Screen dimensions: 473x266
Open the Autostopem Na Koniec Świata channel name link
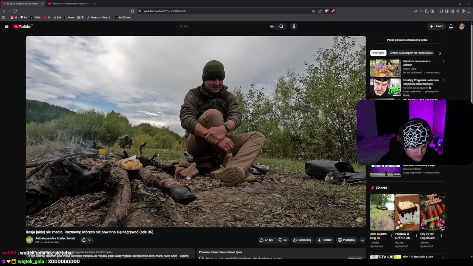[x=55, y=238]
